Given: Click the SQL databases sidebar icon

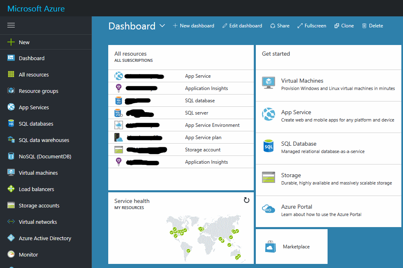Looking at the screenshot, I should click(11, 123).
